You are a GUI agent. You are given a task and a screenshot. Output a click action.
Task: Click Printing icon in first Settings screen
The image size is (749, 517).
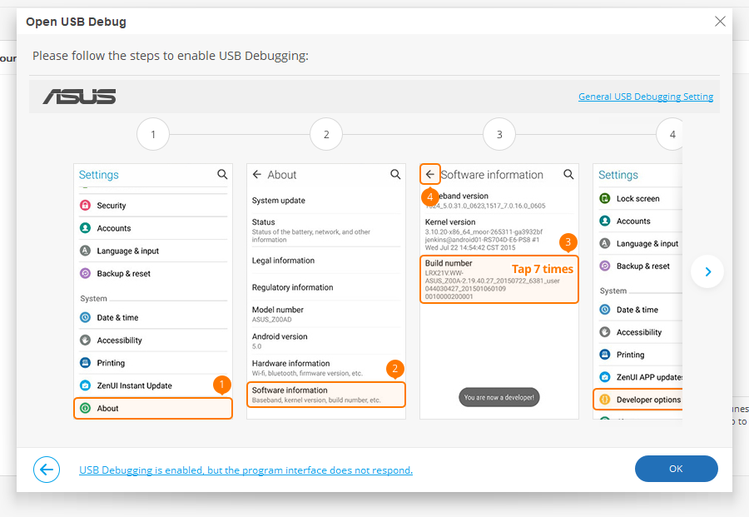[85, 363]
